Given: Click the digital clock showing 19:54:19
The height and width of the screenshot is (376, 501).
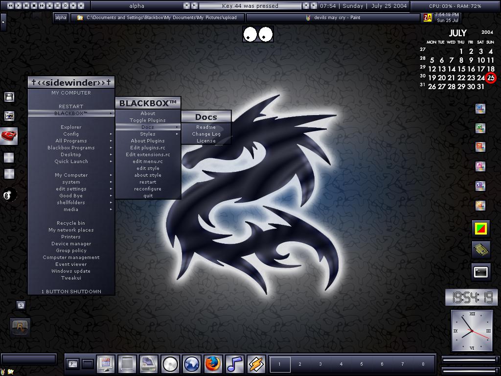Looking at the screenshot, I should coord(472,298).
